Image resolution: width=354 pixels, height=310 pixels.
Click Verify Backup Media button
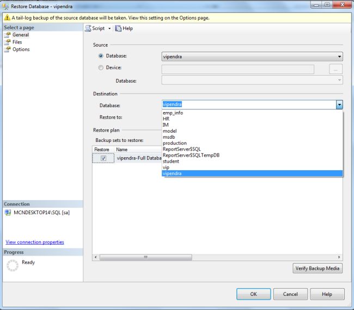318,268
